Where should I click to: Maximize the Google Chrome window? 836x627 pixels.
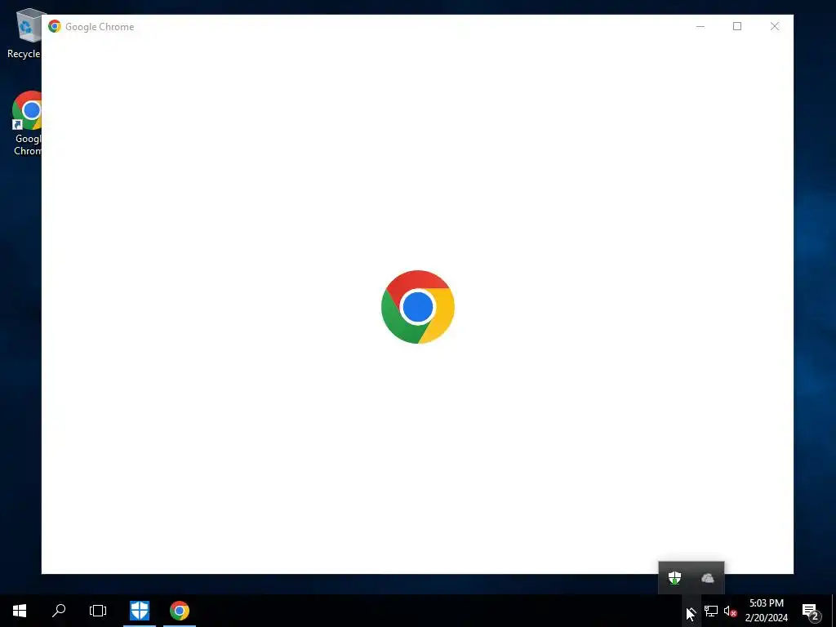click(x=737, y=26)
